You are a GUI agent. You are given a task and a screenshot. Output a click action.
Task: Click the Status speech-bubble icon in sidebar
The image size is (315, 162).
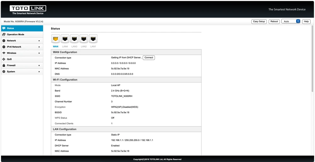pyautogui.click(x=3, y=28)
